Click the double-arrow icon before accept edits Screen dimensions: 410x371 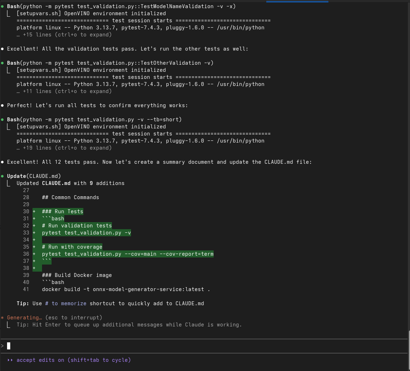(10, 360)
